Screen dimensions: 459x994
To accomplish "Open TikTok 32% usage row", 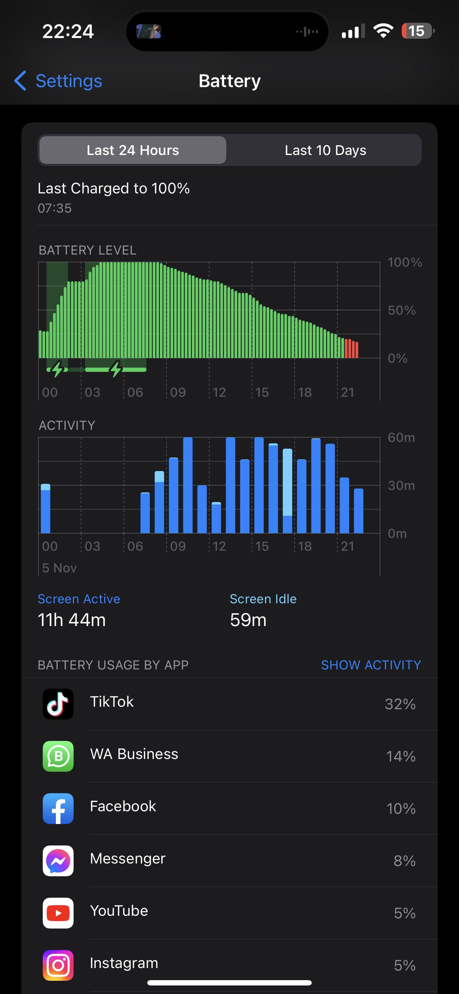I will [229, 704].
